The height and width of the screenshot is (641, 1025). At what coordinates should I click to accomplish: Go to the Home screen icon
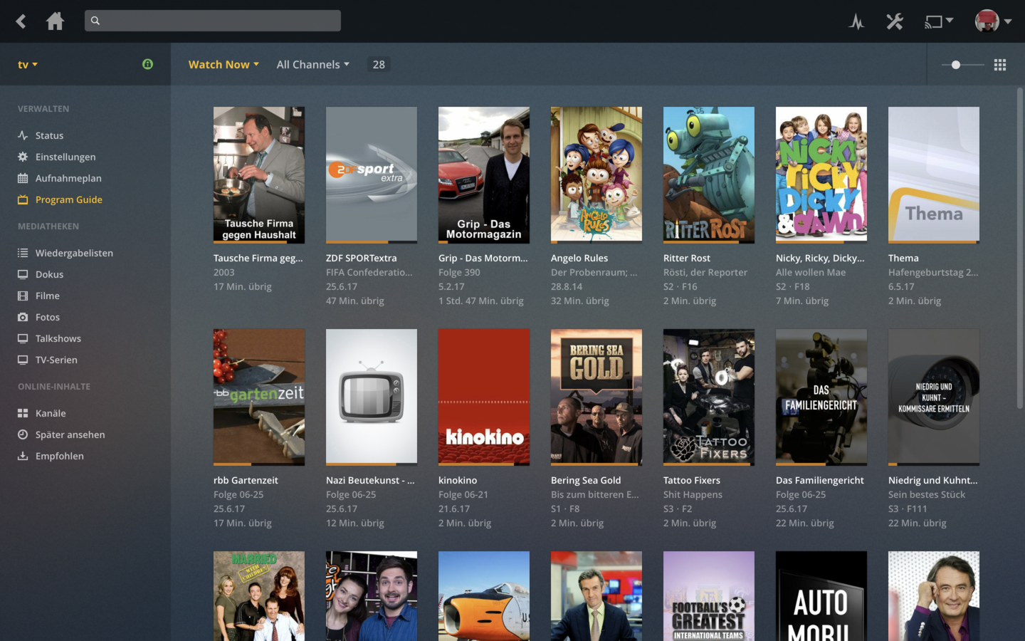[55, 21]
